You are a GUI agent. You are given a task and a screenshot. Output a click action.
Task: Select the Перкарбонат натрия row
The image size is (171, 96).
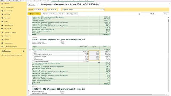tap(71, 56)
